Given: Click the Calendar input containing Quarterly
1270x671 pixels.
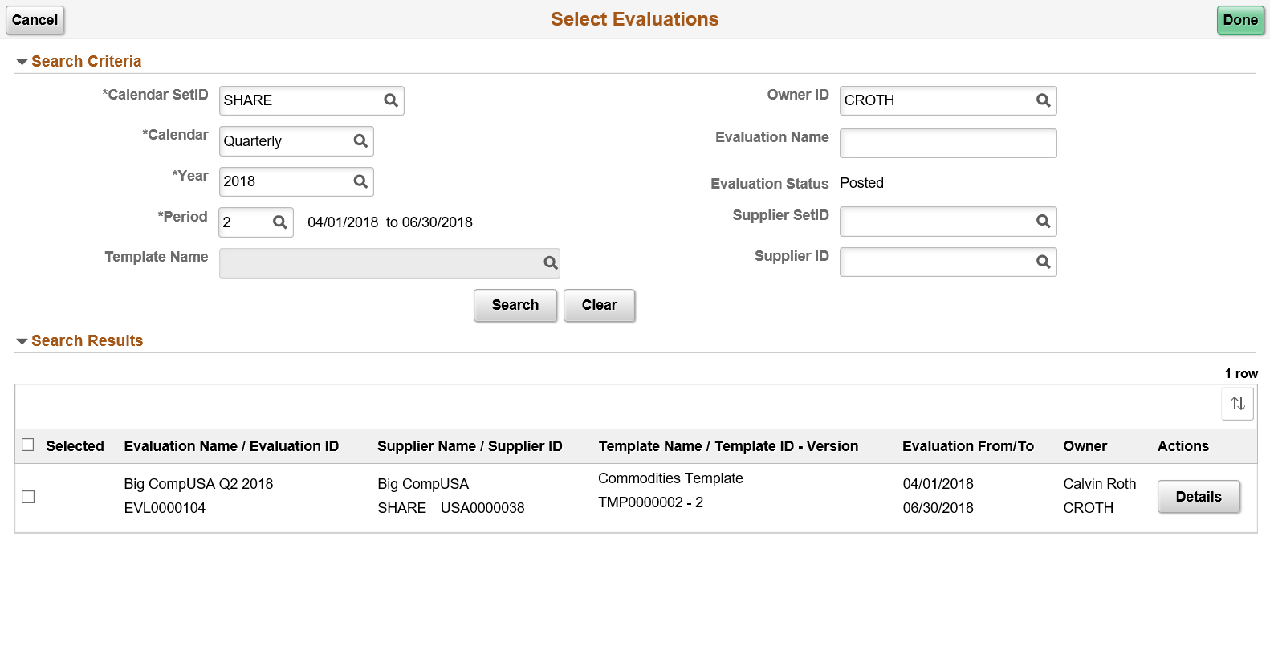Looking at the screenshot, I should pyautogui.click(x=296, y=141).
